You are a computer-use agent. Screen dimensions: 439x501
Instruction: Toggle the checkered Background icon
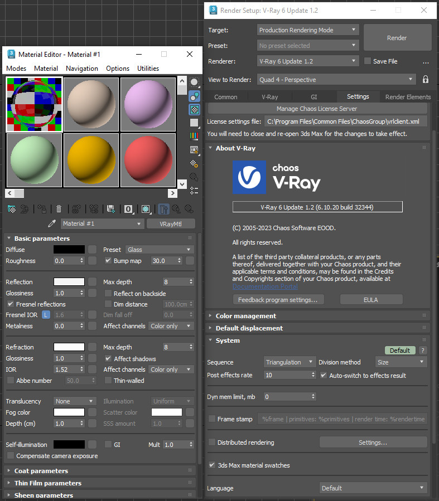[x=194, y=110]
